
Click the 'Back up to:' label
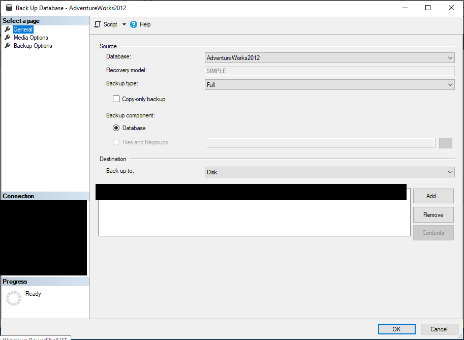click(x=120, y=171)
